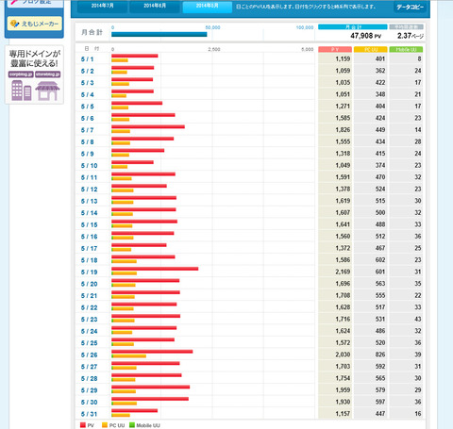Open date link 5 / 30

tap(89, 403)
